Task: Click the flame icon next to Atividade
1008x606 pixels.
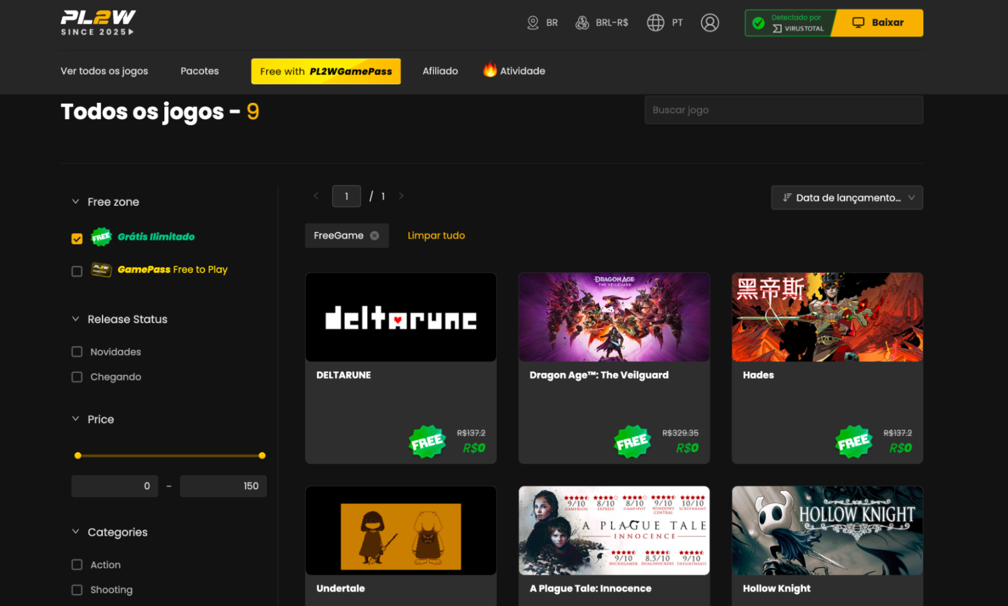Action: (489, 70)
